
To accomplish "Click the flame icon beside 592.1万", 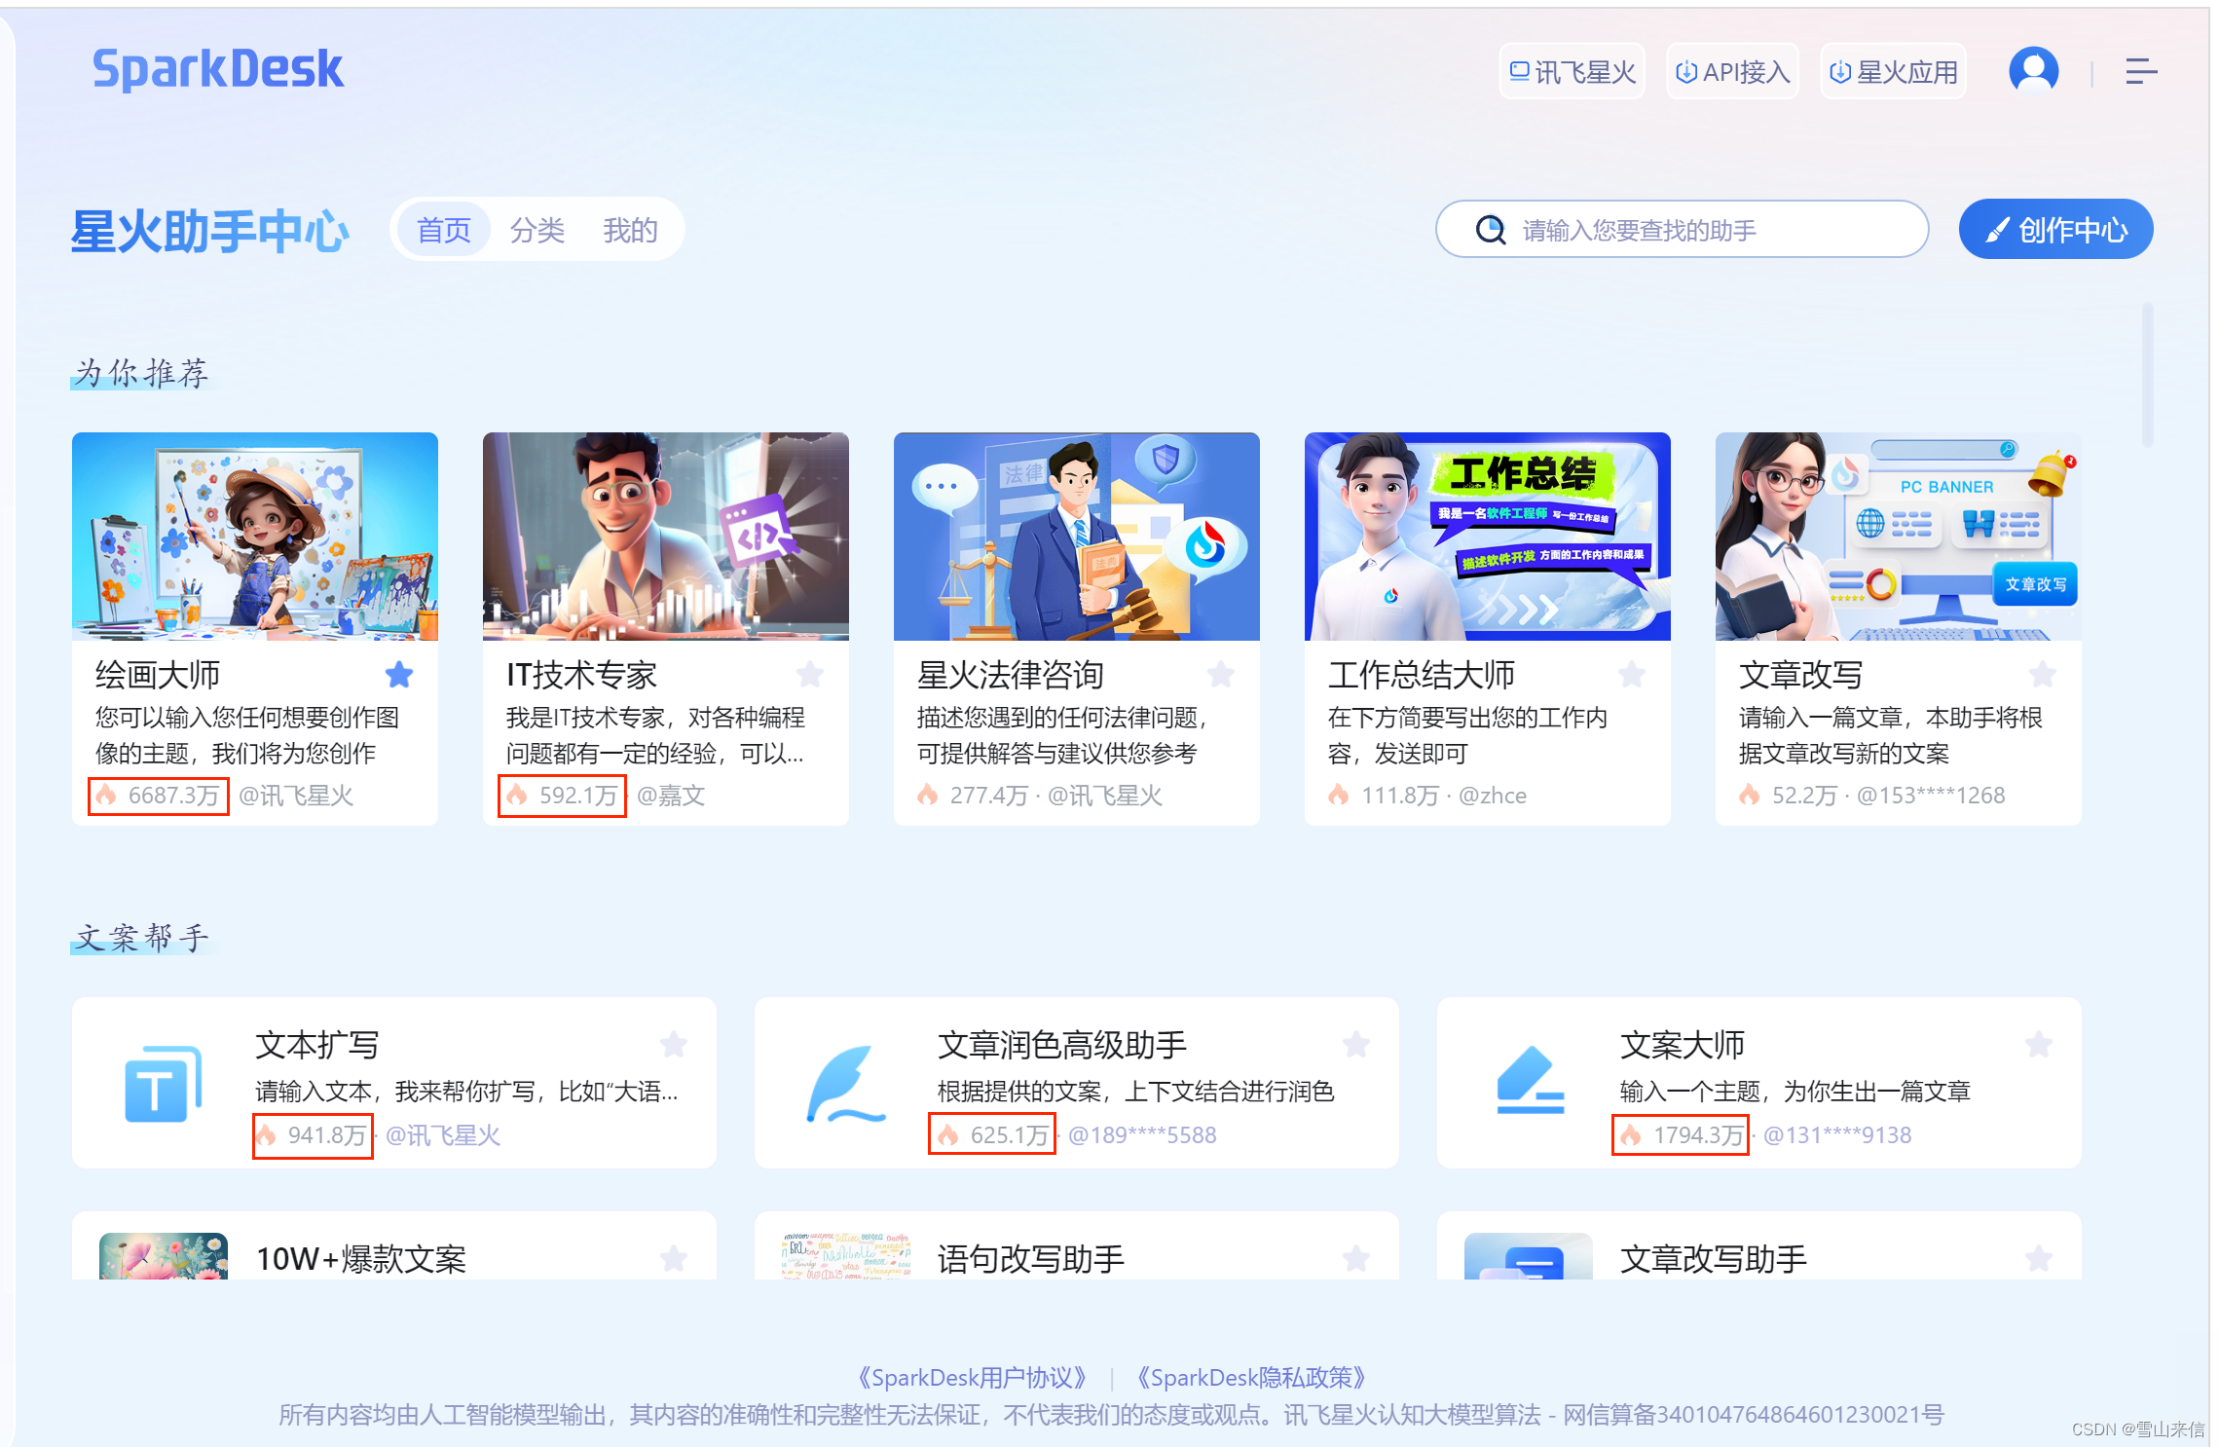I will [517, 795].
